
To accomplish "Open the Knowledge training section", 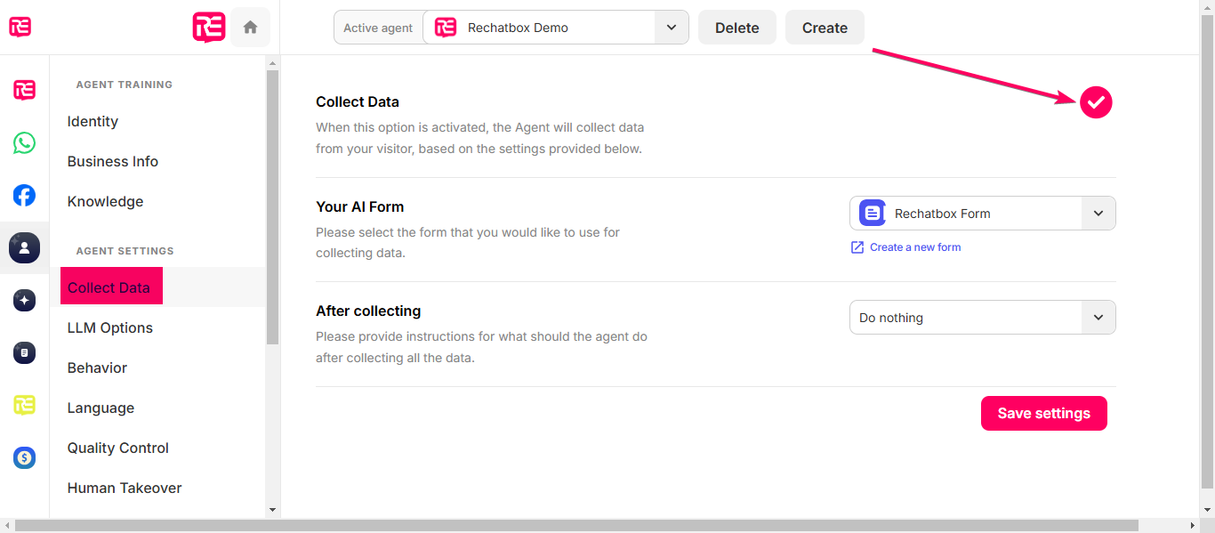I will point(105,201).
